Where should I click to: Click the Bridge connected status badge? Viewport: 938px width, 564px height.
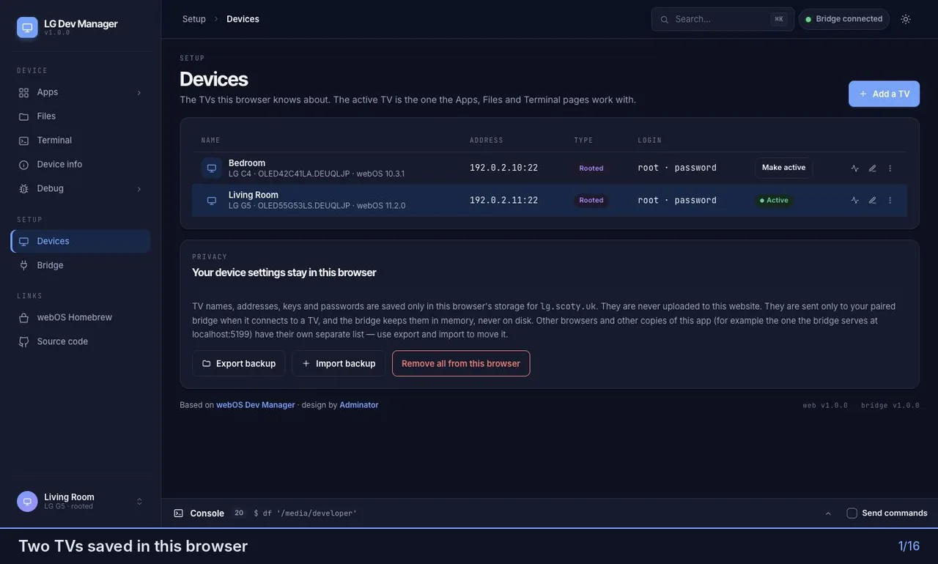[x=844, y=19]
